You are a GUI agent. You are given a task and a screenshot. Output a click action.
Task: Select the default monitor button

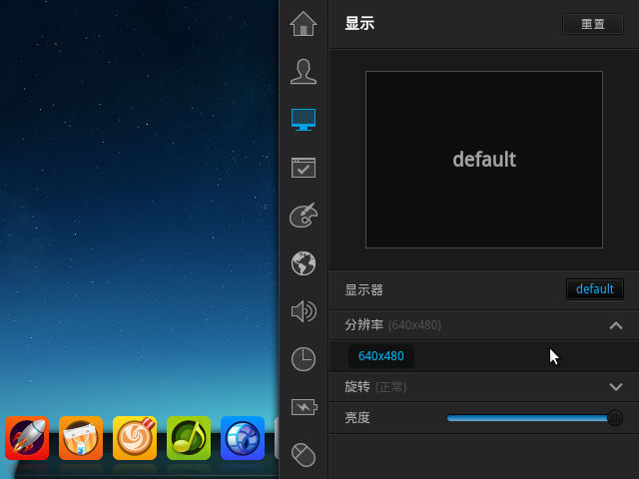595,289
